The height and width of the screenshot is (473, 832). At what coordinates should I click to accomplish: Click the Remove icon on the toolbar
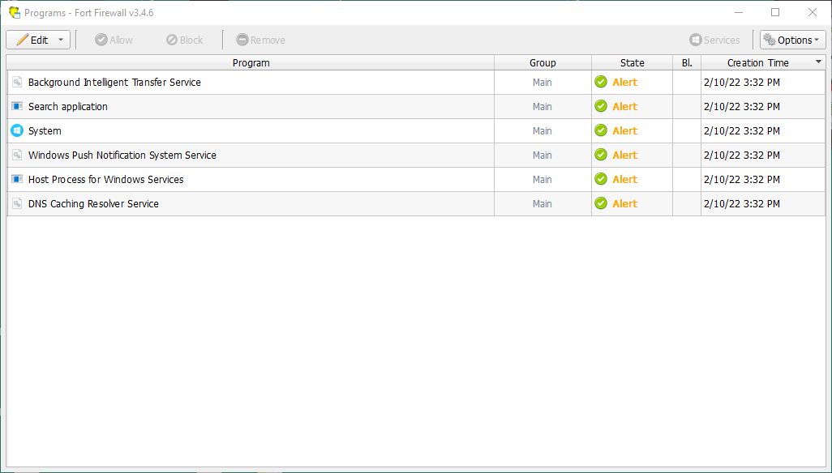[242, 39]
